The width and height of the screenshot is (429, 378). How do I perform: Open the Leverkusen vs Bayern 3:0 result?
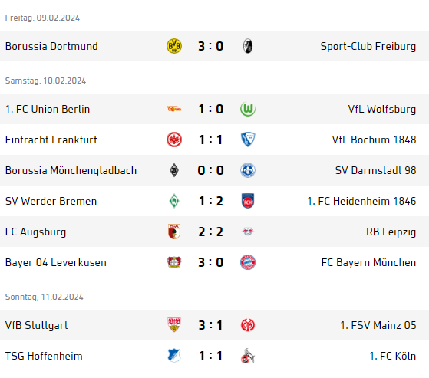click(211, 262)
